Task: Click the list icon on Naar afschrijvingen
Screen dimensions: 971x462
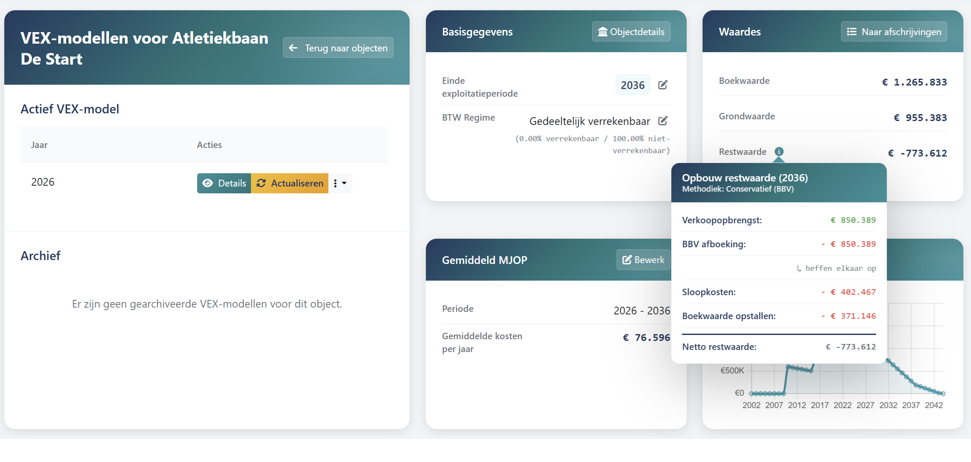Action: 852,31
